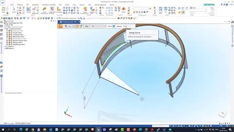Image resolution: width=234 pixels, height=132 pixels.
Task: Uncheck the Handrail.par:Title:1 checkbox
Action: tap(7, 44)
